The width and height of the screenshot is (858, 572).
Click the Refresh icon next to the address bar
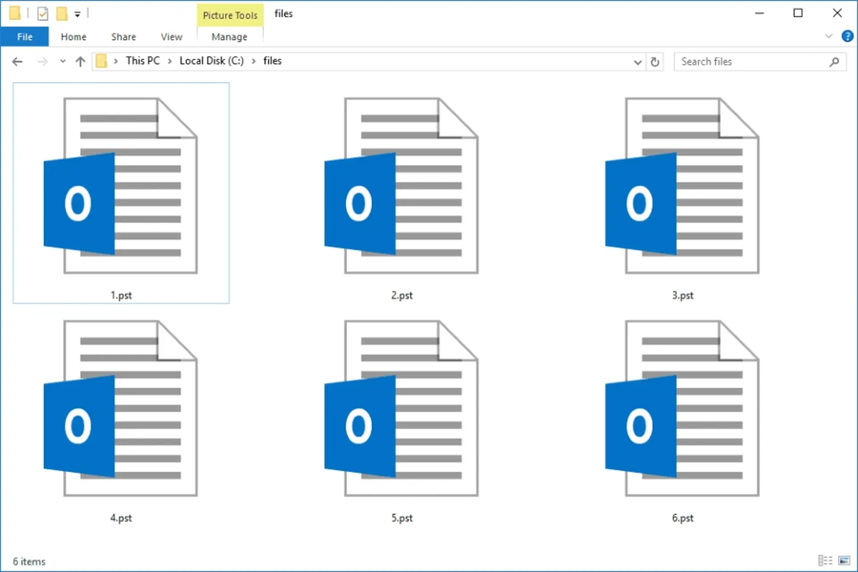655,62
